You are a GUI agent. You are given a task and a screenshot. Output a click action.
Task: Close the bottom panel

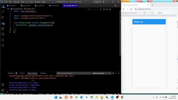[119, 73]
